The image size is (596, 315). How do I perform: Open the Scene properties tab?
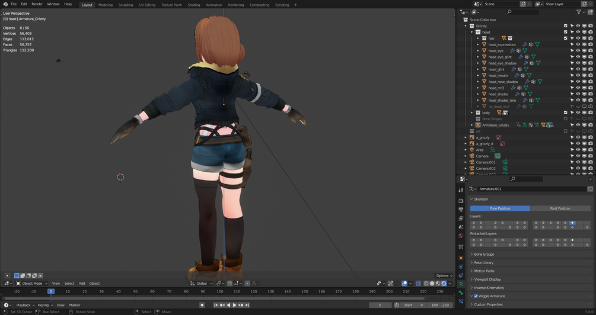tap(461, 227)
